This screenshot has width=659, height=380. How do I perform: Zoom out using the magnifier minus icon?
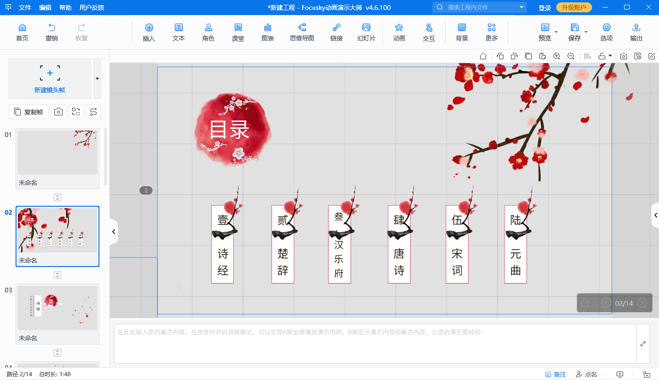coord(571,56)
